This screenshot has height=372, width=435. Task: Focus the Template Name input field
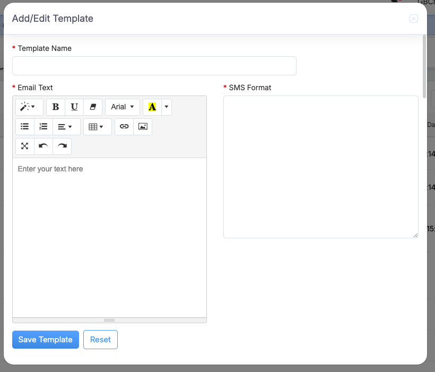pos(154,66)
